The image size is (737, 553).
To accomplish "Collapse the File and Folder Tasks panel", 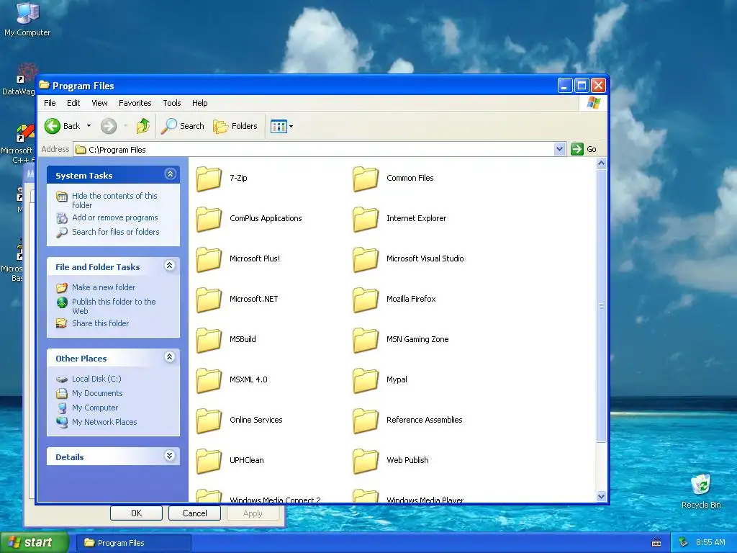I will point(170,266).
